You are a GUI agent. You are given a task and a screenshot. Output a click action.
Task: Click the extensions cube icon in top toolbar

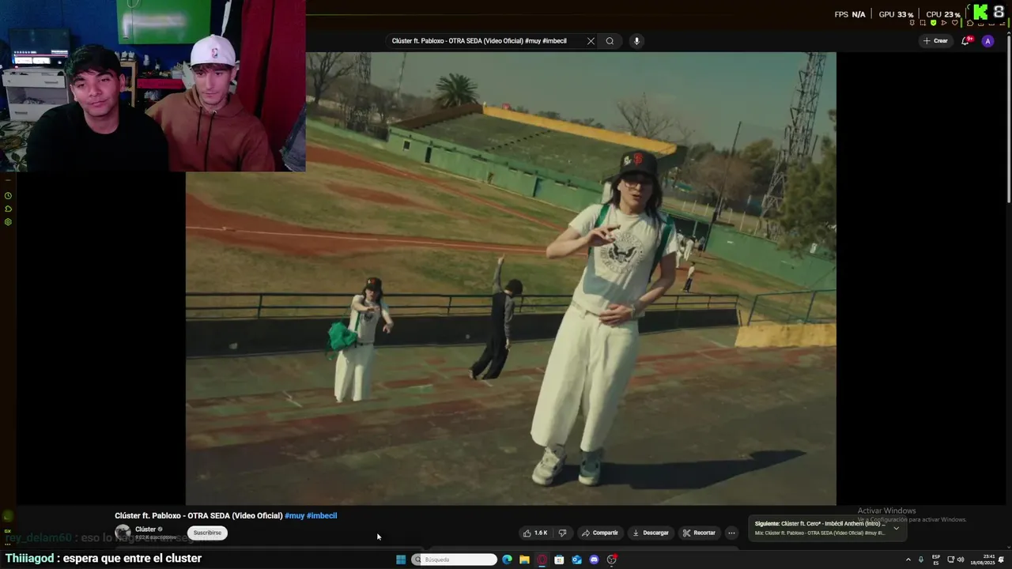(x=970, y=23)
